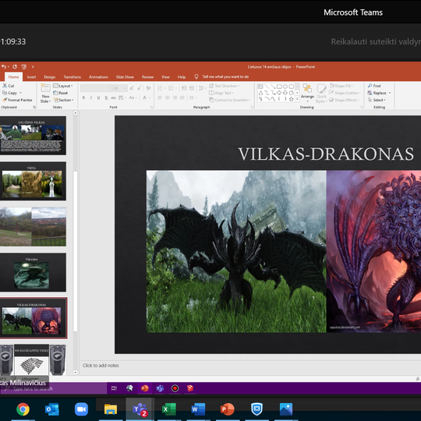
Task: Click the Increase List Level icon
Action: pos(192,88)
